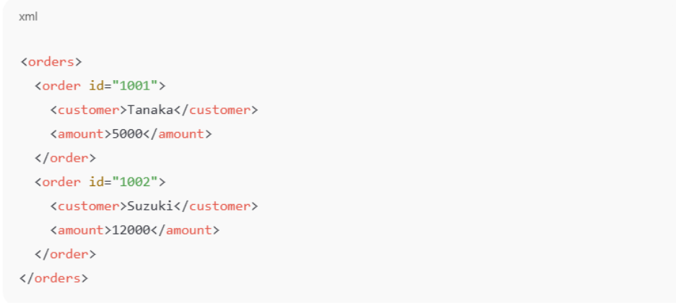Click the xml language label
The width and height of the screenshot is (676, 303).
(x=28, y=17)
